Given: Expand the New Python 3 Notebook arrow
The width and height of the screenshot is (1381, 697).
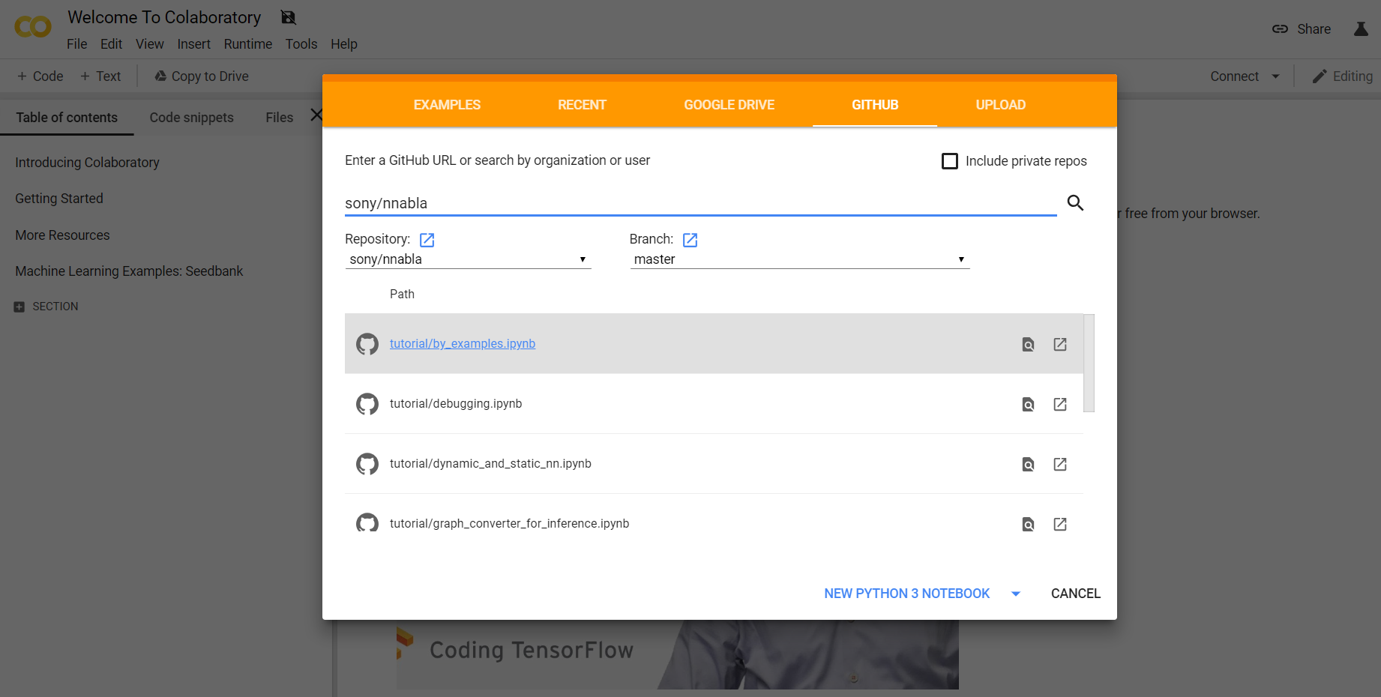Looking at the screenshot, I should click(x=1016, y=594).
